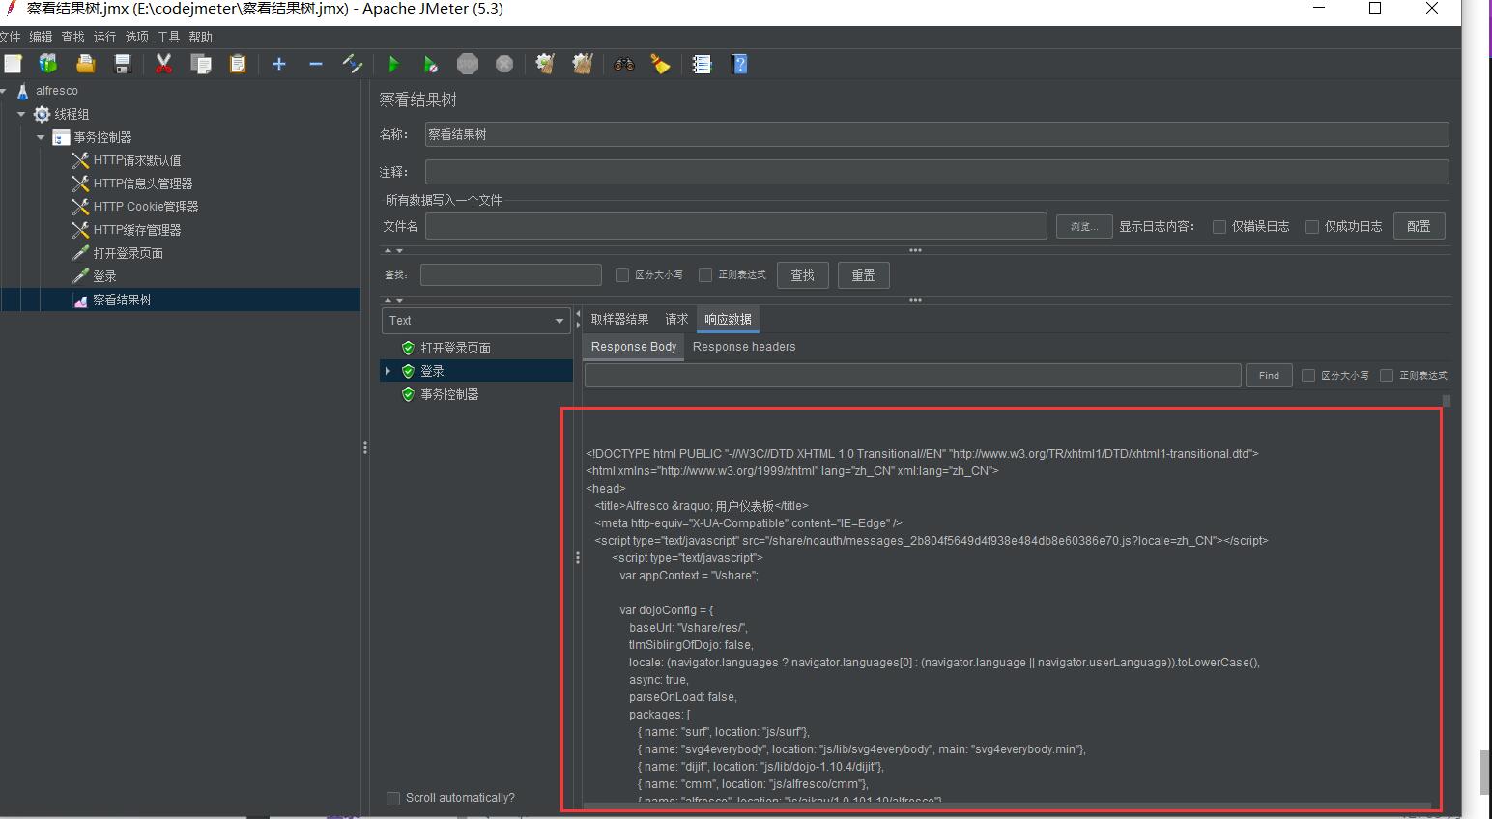
Task: Click the 查找 search button
Action: click(x=803, y=275)
